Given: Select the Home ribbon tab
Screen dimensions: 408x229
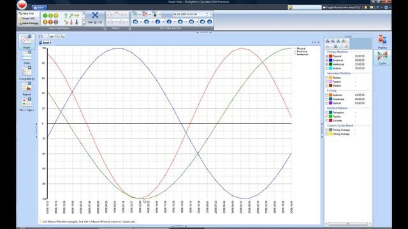Looking at the screenshot, I should (x=40, y=8).
